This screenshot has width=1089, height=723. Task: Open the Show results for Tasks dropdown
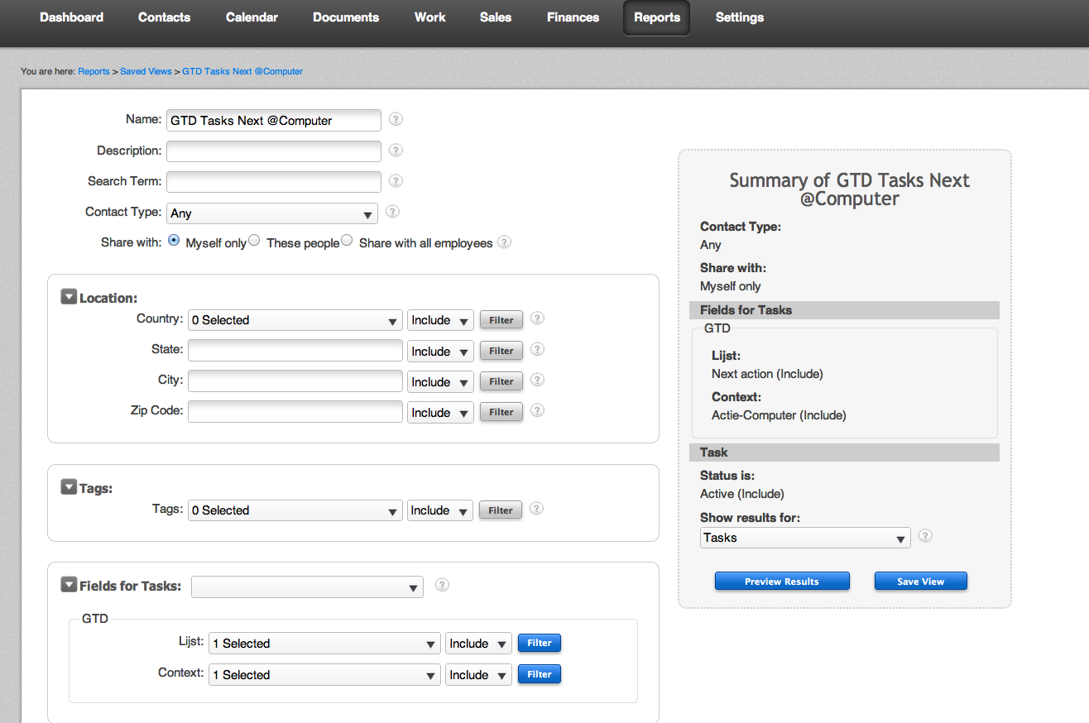tap(804, 538)
